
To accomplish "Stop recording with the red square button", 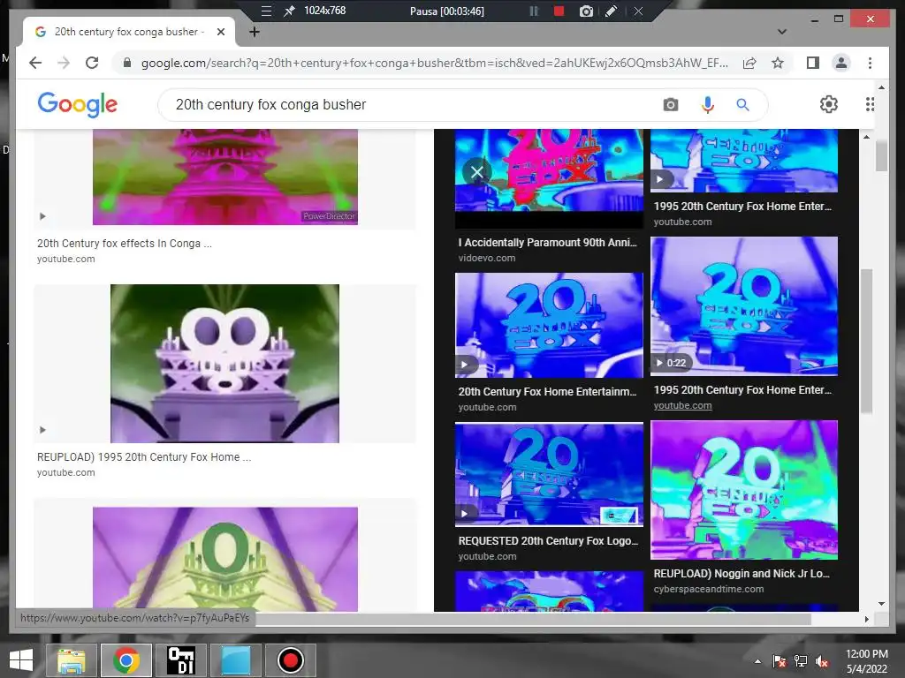I will [x=559, y=11].
